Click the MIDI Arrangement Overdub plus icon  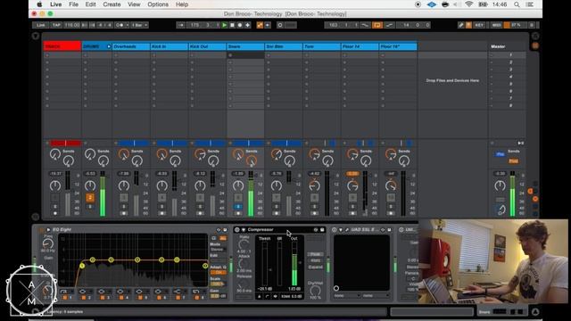pos(248,25)
